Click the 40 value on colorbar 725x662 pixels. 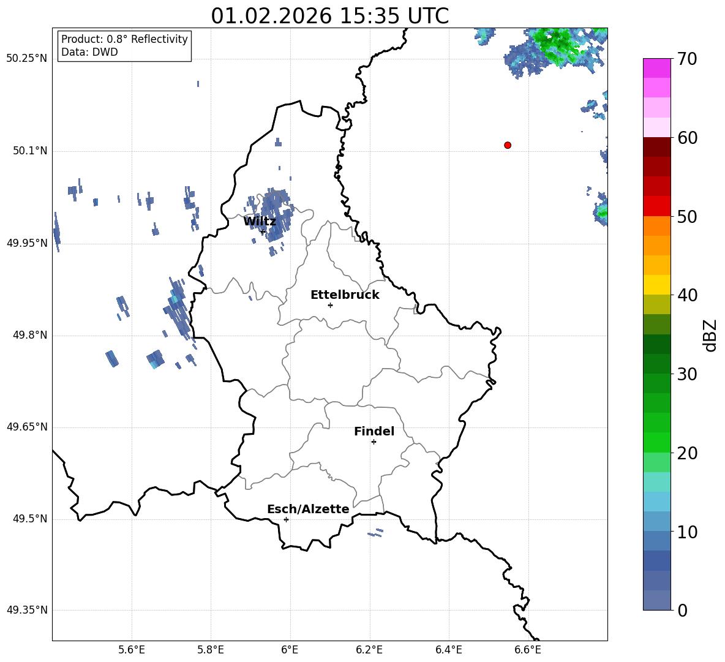pos(687,295)
